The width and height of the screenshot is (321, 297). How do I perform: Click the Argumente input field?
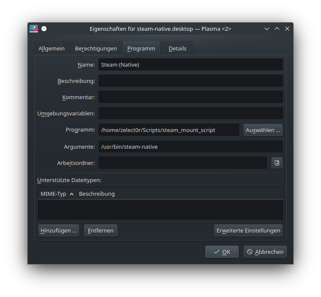[191, 147]
